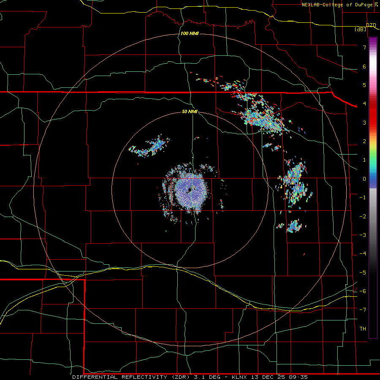The image size is (380, 380).
Task: Select the -1 value on the color scale
Action: coord(363,198)
